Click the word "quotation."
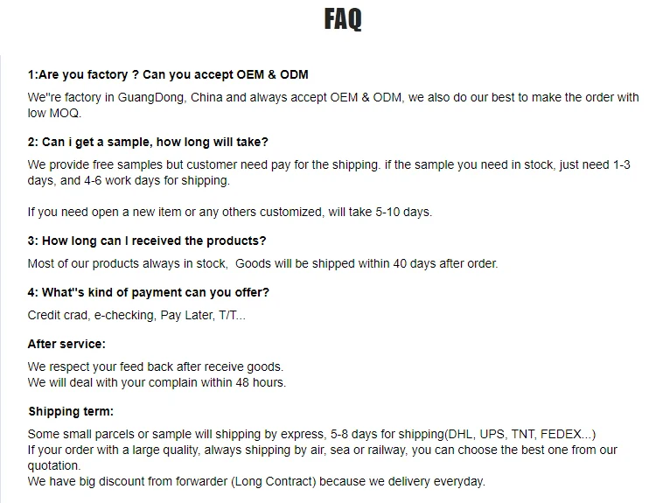The width and height of the screenshot is (656, 503). [56, 465]
